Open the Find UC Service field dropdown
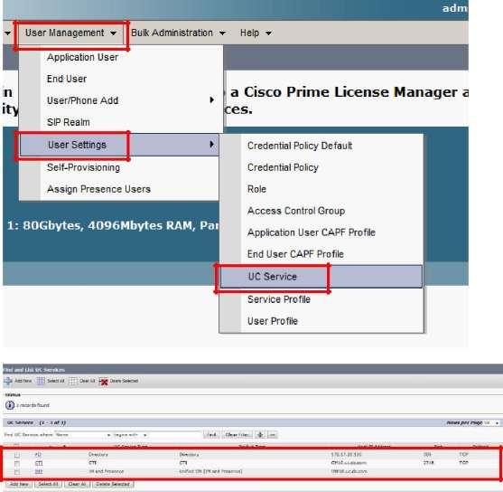 (83, 435)
